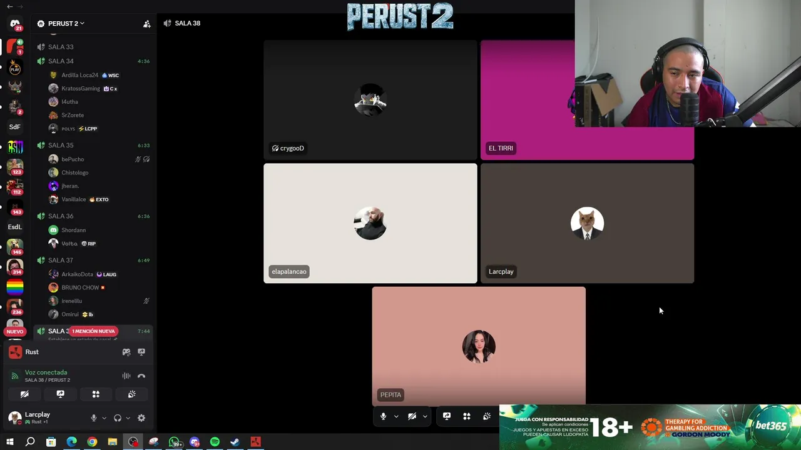Select the PEPITA participant tile

pos(479,346)
